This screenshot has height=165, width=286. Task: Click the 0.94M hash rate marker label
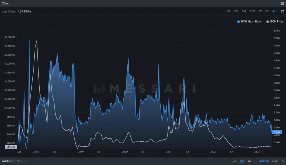coord(277,132)
